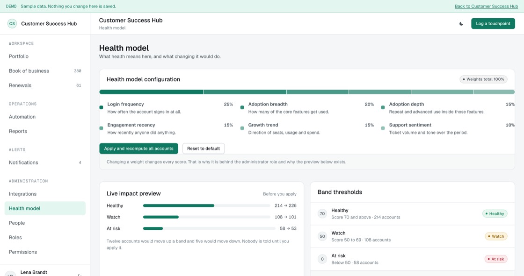Click the Growth trend color dot
Image resolution: width=524 pixels, height=276 pixels.
click(x=242, y=128)
